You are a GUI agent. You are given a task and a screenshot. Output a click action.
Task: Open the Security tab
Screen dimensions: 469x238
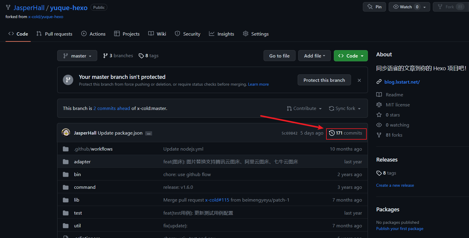(188, 34)
